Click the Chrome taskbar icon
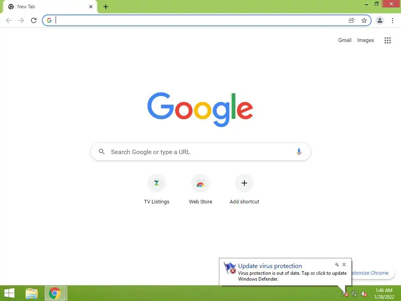The height and width of the screenshot is (301, 401). click(56, 293)
